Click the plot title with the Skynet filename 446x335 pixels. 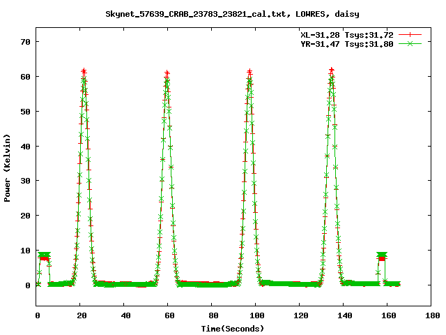tap(233, 13)
